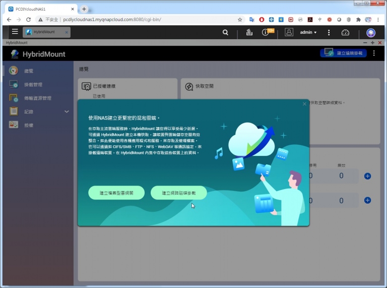The width and height of the screenshot is (387, 288).
Task: Close the HybridMount taskbar tab
Action: click(x=67, y=32)
